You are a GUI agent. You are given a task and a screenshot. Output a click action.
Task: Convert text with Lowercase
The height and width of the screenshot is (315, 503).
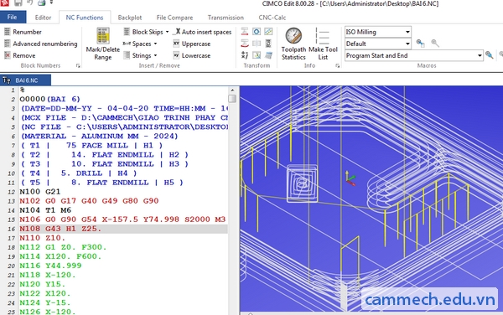coord(192,55)
